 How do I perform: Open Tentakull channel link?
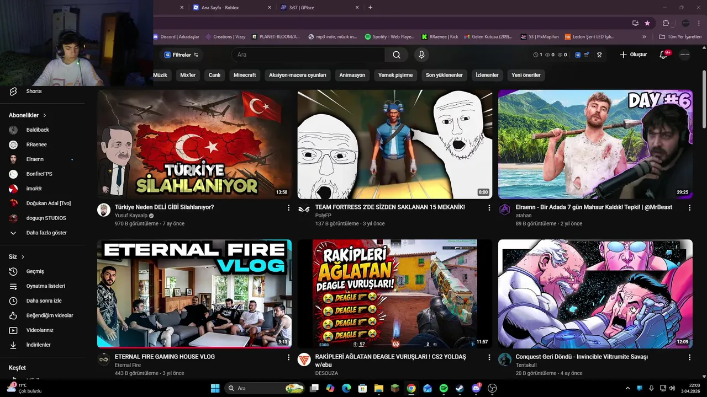click(x=526, y=365)
